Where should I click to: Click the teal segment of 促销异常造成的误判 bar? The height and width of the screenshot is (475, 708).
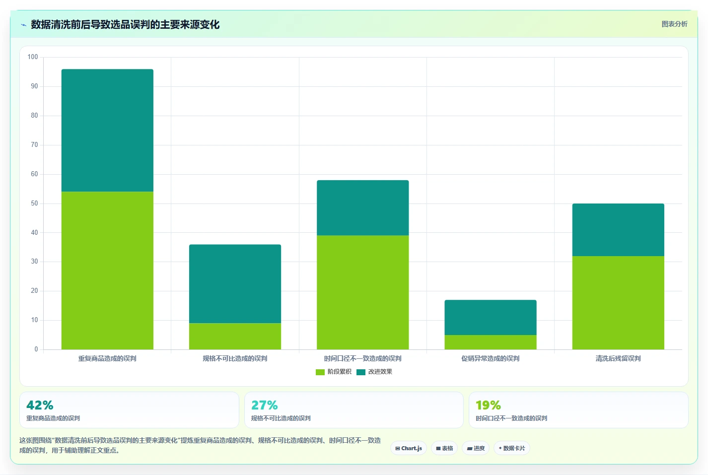(491, 318)
